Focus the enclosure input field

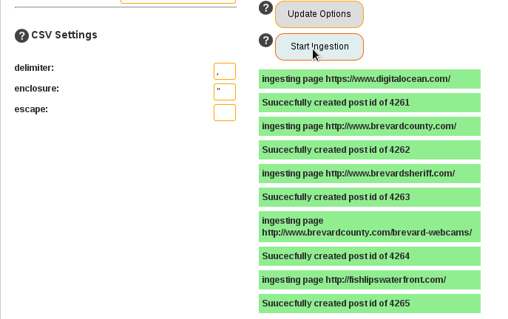pyautogui.click(x=225, y=92)
